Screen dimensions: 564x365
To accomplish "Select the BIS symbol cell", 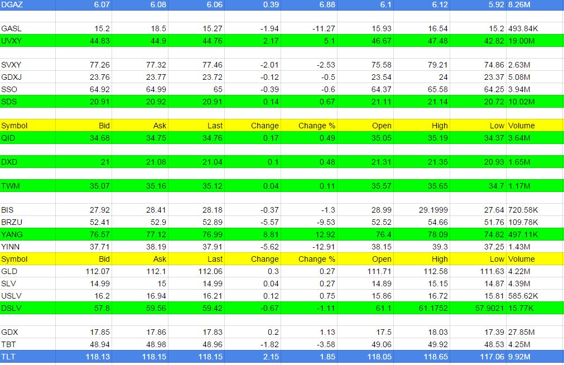I will (28, 210).
